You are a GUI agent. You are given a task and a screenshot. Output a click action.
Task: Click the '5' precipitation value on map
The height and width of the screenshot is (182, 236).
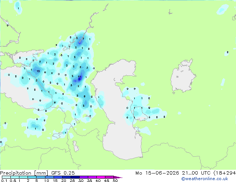pos(84,97)
